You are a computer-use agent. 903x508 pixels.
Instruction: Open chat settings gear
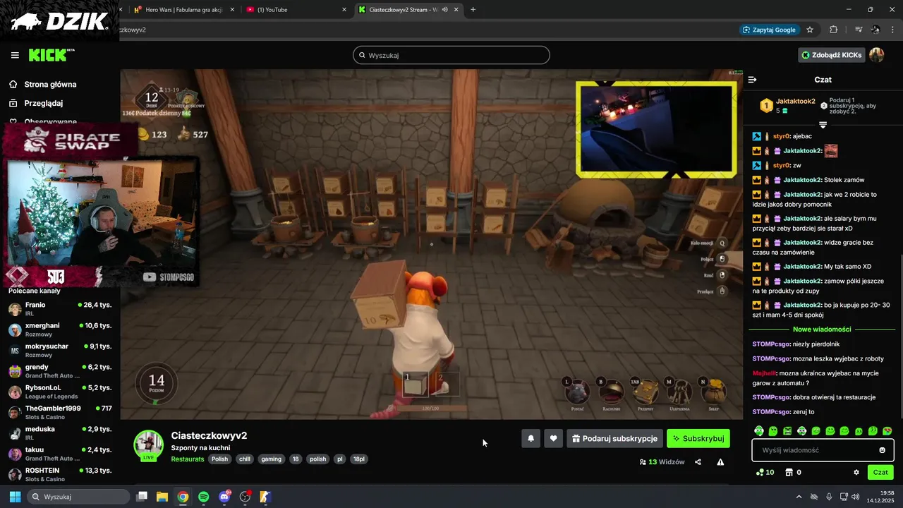coord(856,472)
